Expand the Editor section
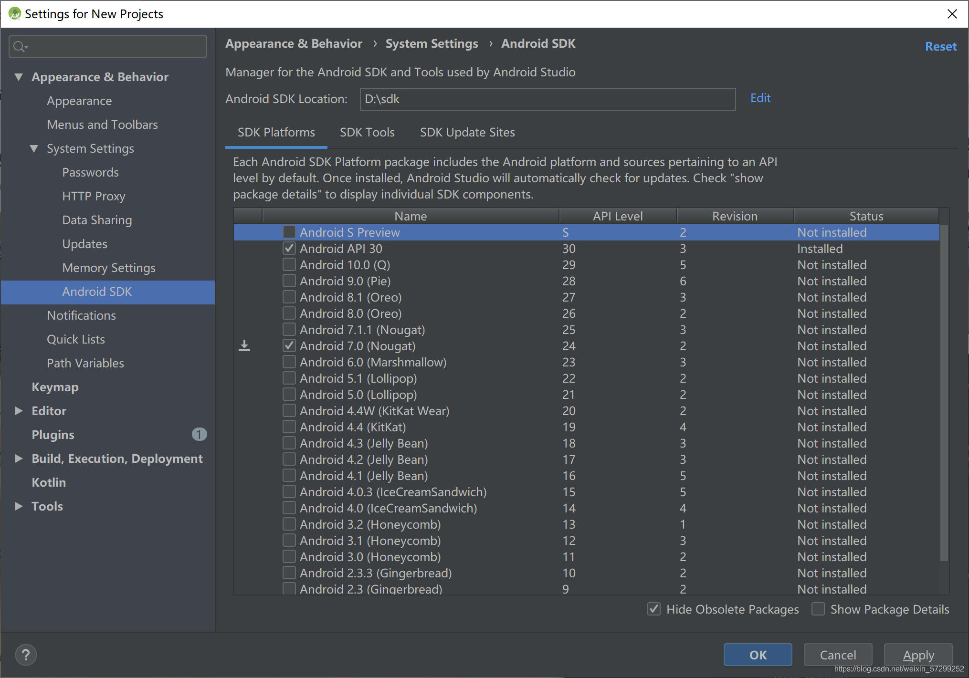Image resolution: width=969 pixels, height=678 pixels. tap(19, 411)
